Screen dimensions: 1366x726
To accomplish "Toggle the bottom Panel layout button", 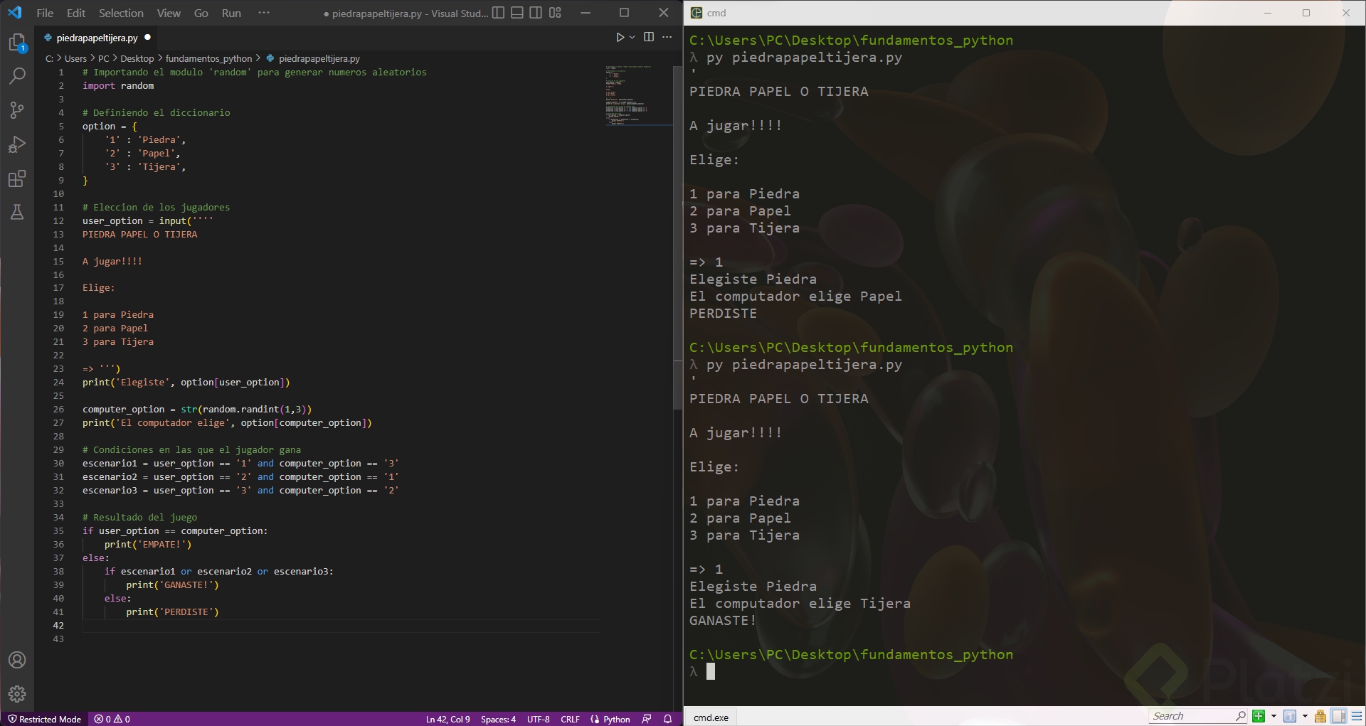I will tap(517, 13).
